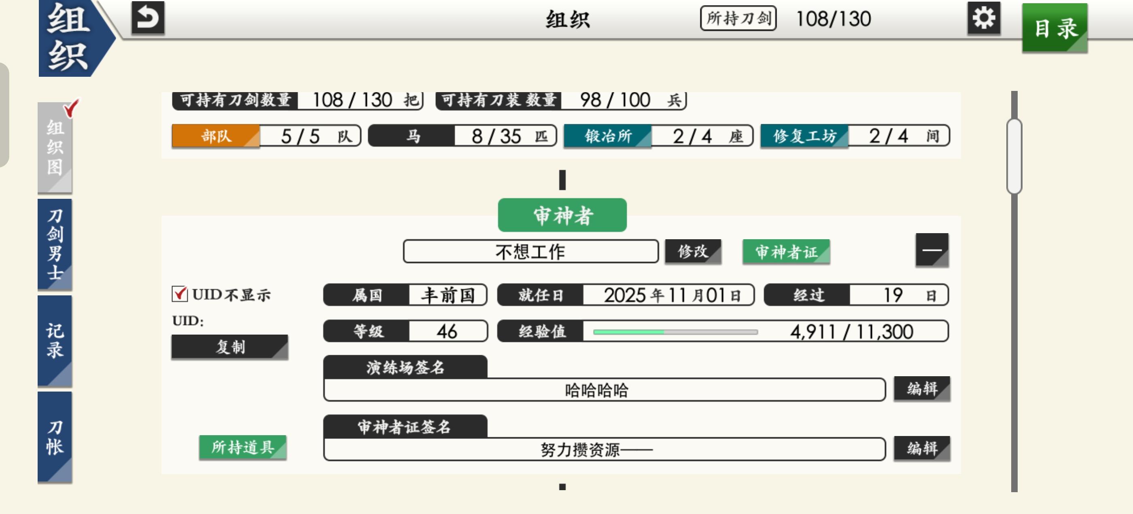Toggle the UID不显示 checkbox
This screenshot has height=514, width=1133.
(179, 294)
